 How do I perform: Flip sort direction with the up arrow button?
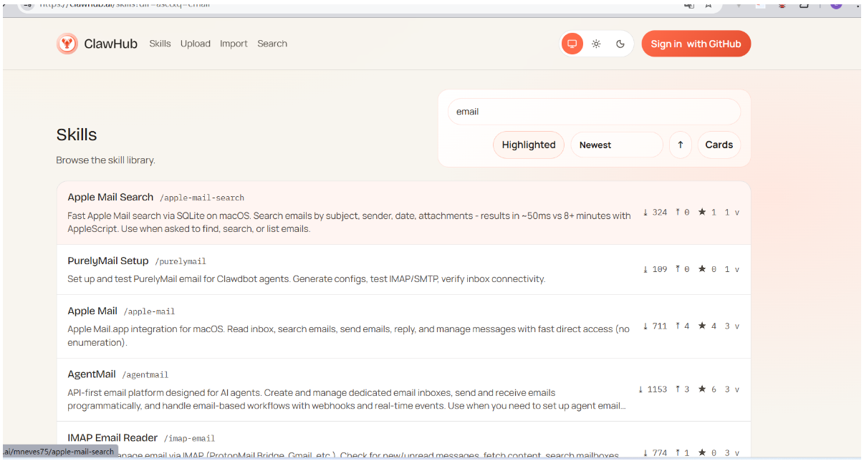[680, 145]
